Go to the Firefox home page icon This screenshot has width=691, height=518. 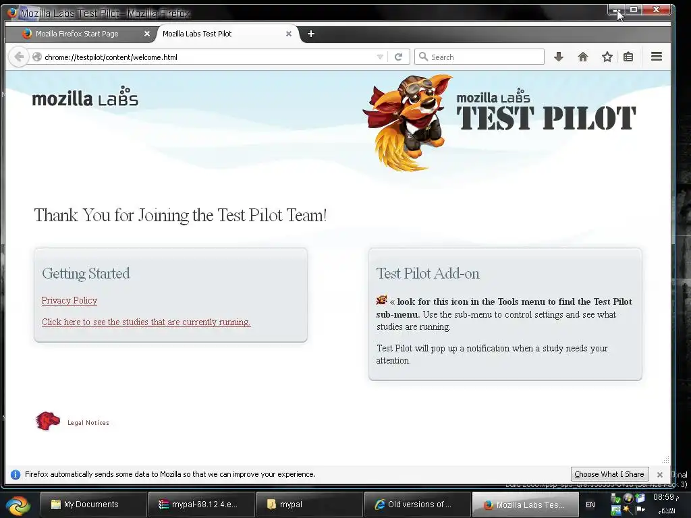582,57
